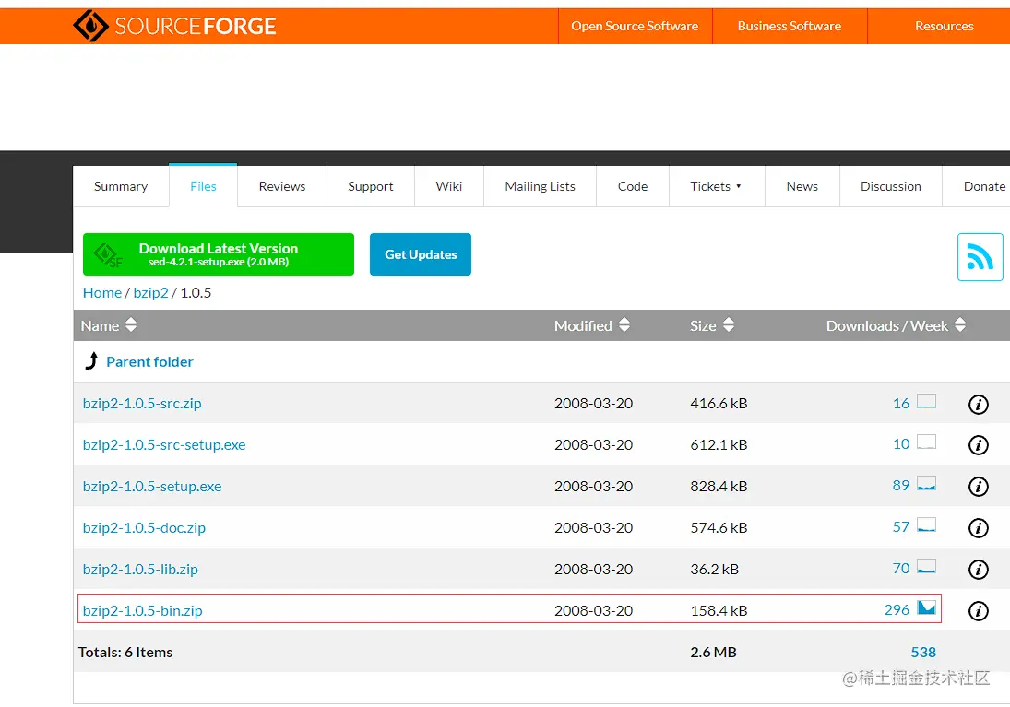View details icon for bzip2-1.0.5-setup.exe
The width and height of the screenshot is (1010, 707).
(979, 487)
